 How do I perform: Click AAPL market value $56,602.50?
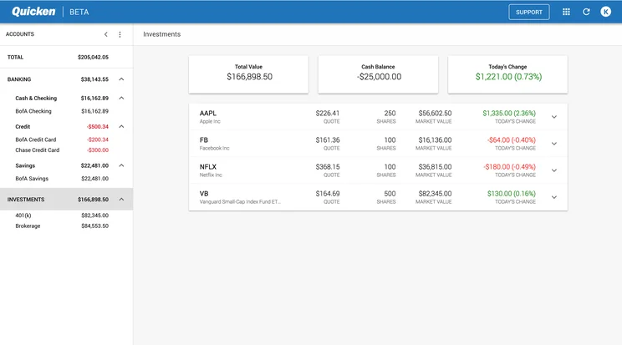(435, 114)
